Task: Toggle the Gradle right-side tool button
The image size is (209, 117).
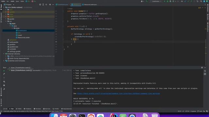Action: coord(208,17)
